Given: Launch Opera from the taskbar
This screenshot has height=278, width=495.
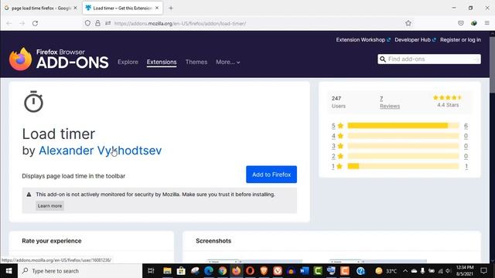Looking at the screenshot, I should pyautogui.click(x=250, y=271).
